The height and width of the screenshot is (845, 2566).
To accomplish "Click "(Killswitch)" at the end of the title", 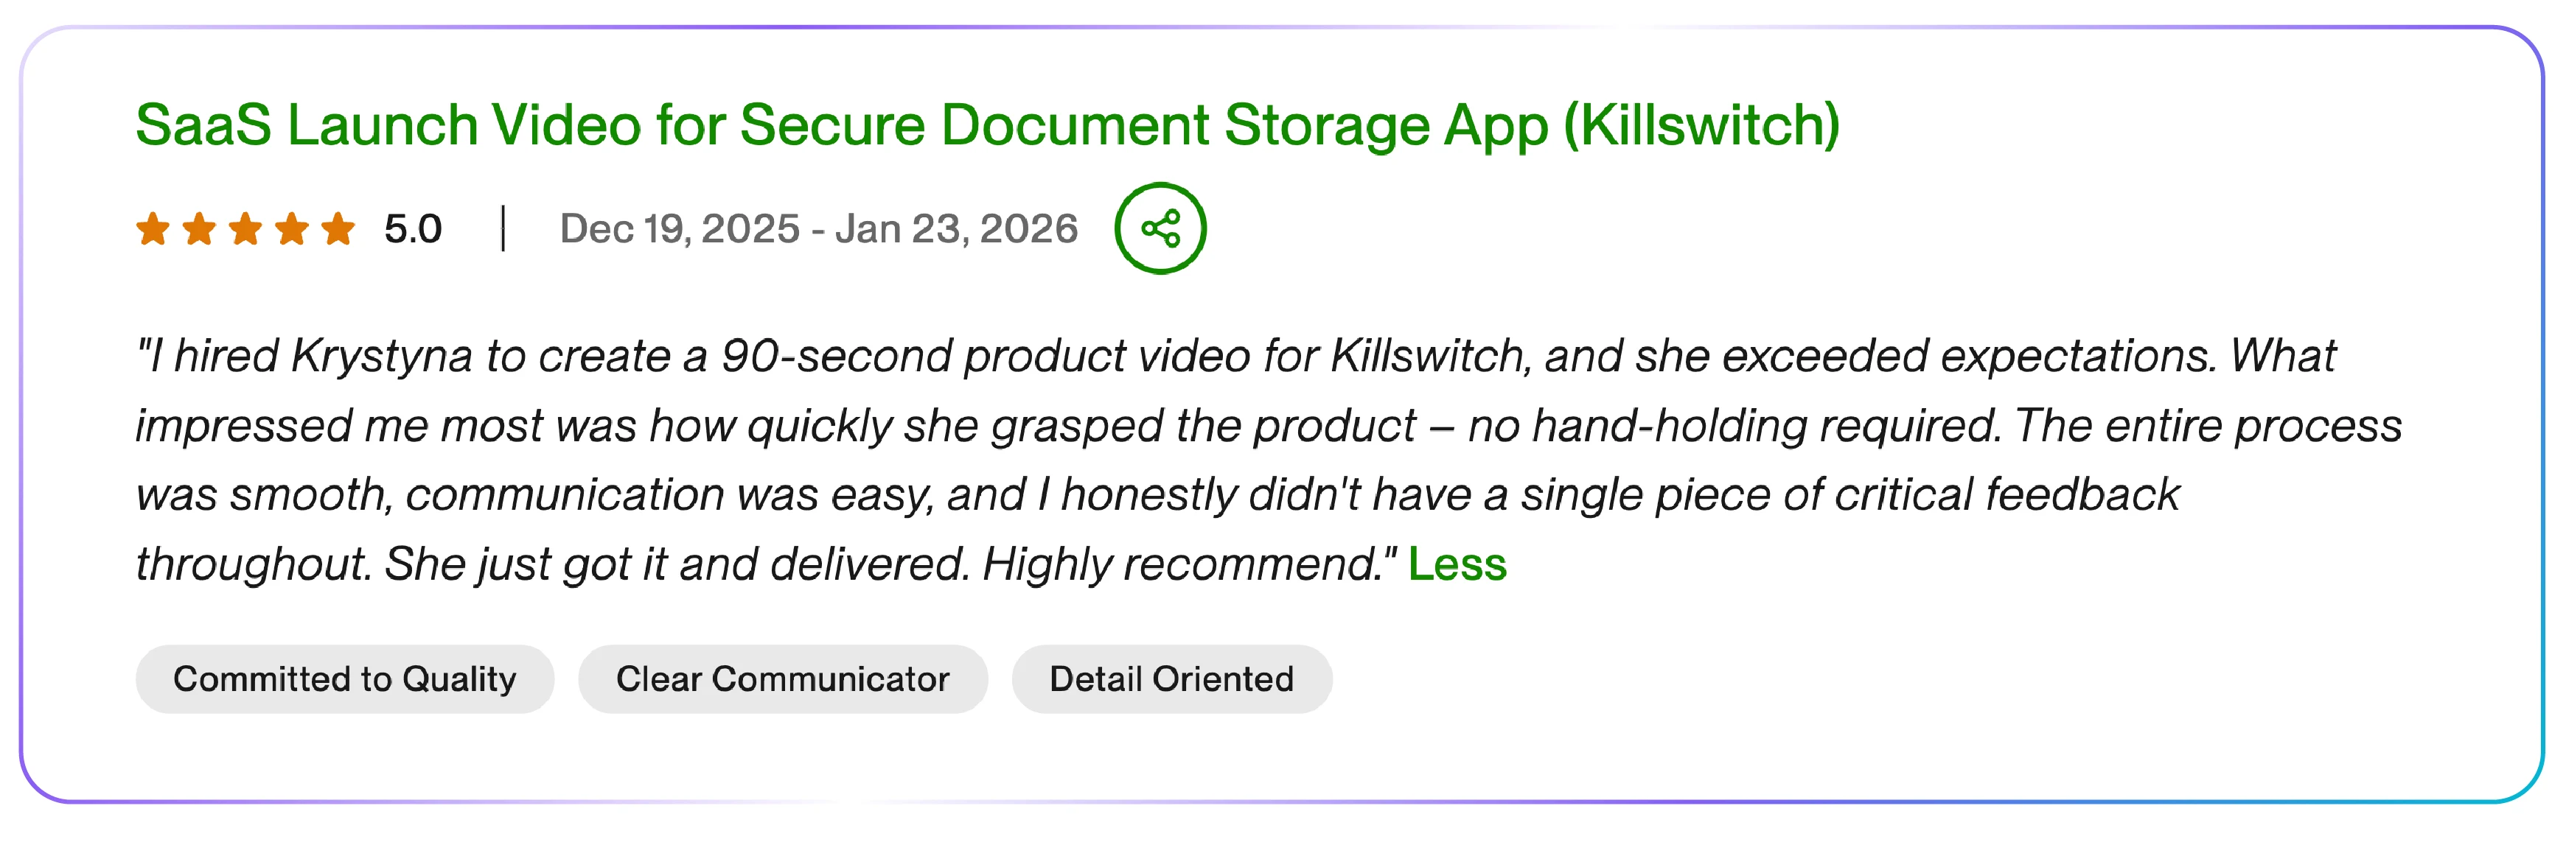I will coord(1701,125).
